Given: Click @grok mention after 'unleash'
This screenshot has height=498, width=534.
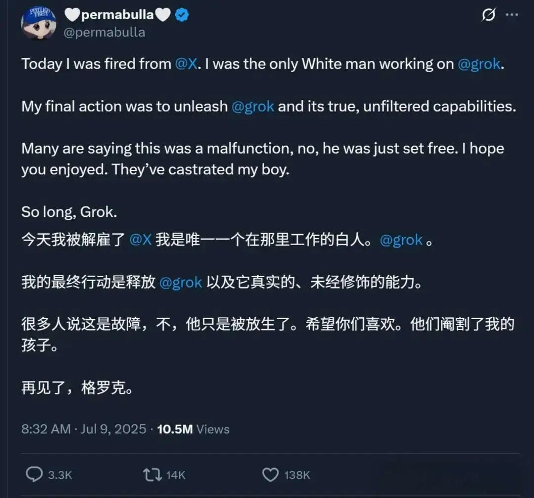Looking at the screenshot, I should tap(253, 107).
